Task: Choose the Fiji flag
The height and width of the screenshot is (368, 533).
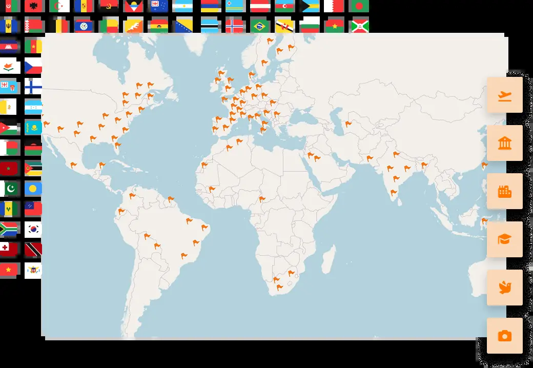Action: point(10,87)
